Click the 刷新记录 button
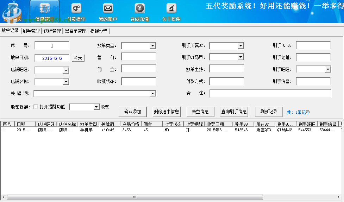 [269, 112]
